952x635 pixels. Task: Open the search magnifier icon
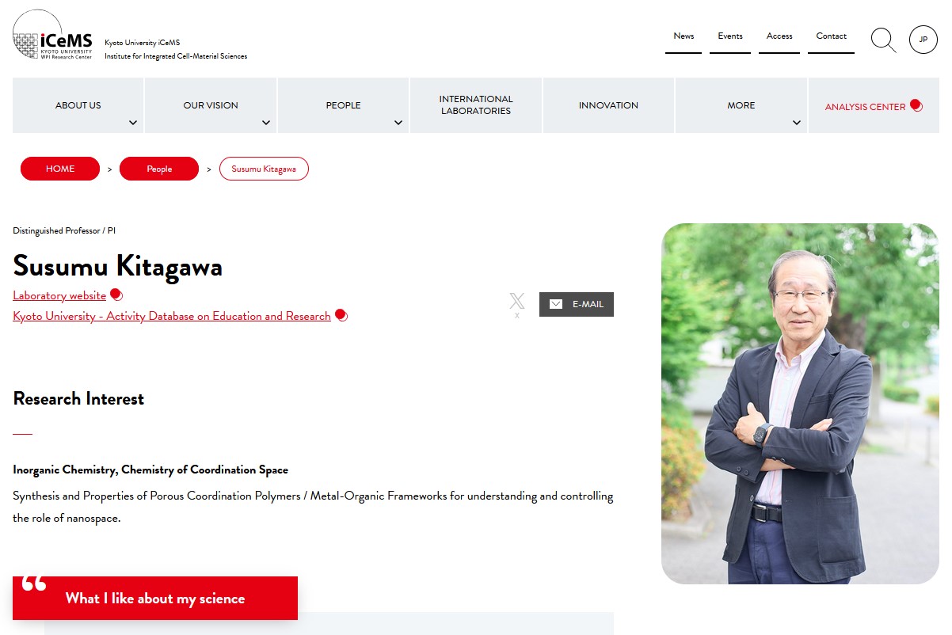[x=883, y=40]
